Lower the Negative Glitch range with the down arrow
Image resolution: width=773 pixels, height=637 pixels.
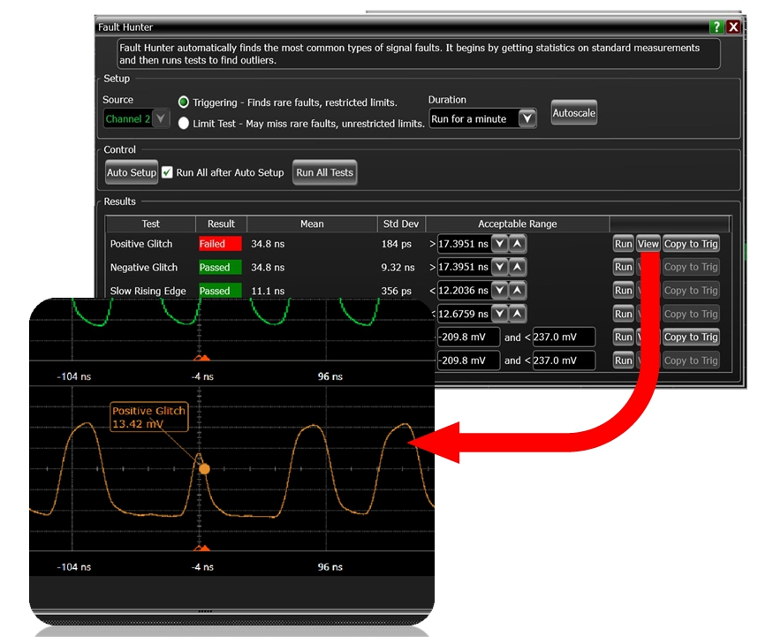pos(500,267)
